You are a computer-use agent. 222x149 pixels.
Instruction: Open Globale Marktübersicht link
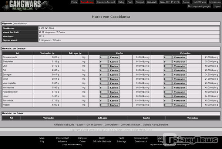coord(155,125)
